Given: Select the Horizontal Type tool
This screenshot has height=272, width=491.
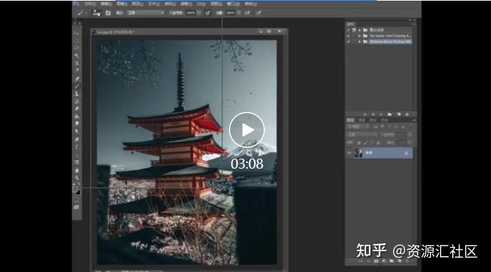Looking at the screenshot, I should coord(77,147).
